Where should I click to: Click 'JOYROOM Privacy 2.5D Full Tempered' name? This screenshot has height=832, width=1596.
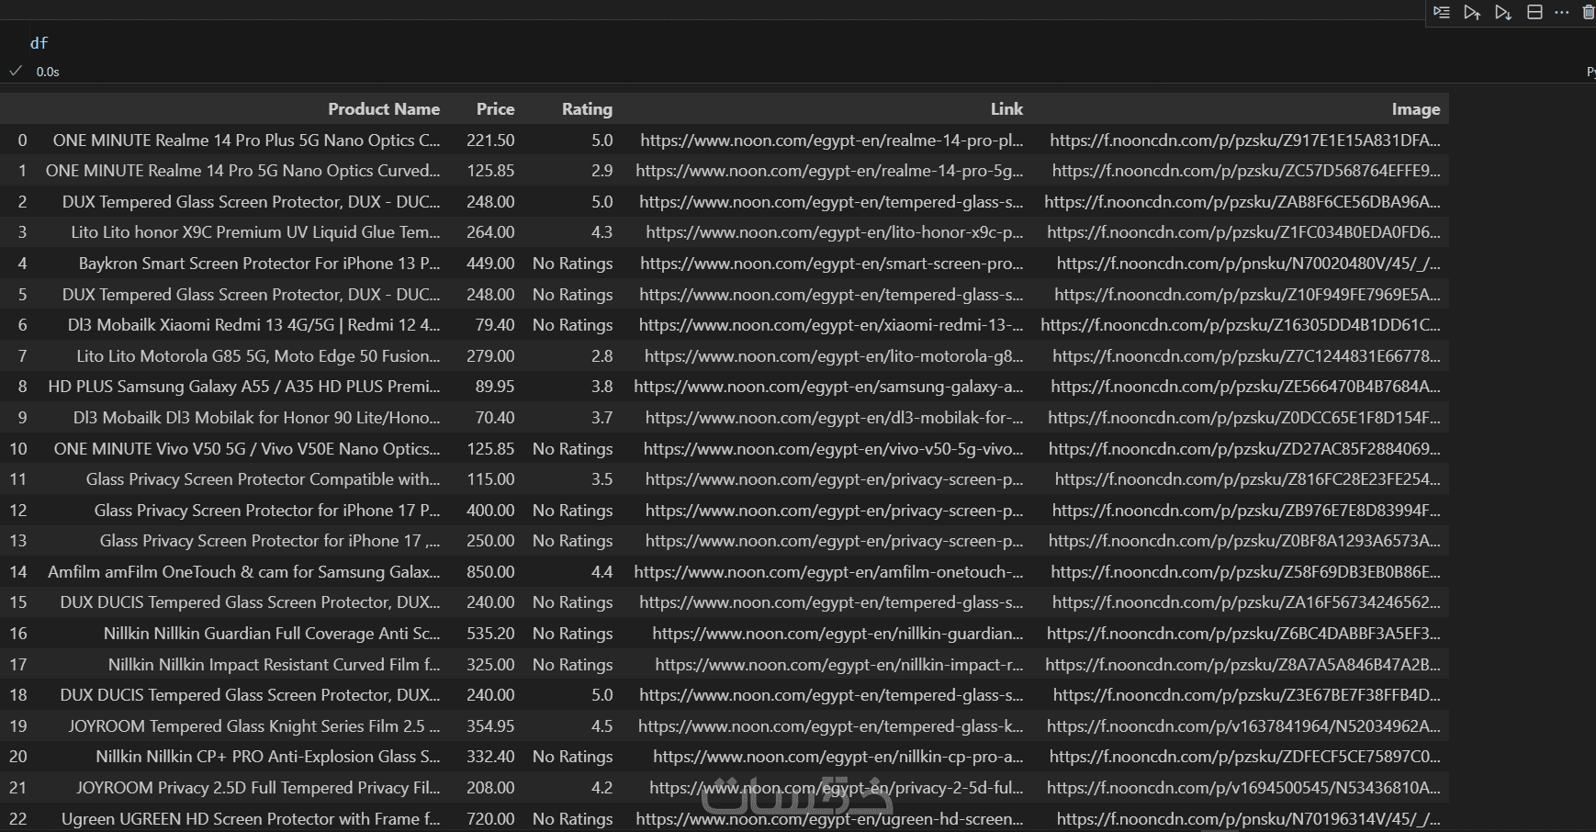[258, 788]
